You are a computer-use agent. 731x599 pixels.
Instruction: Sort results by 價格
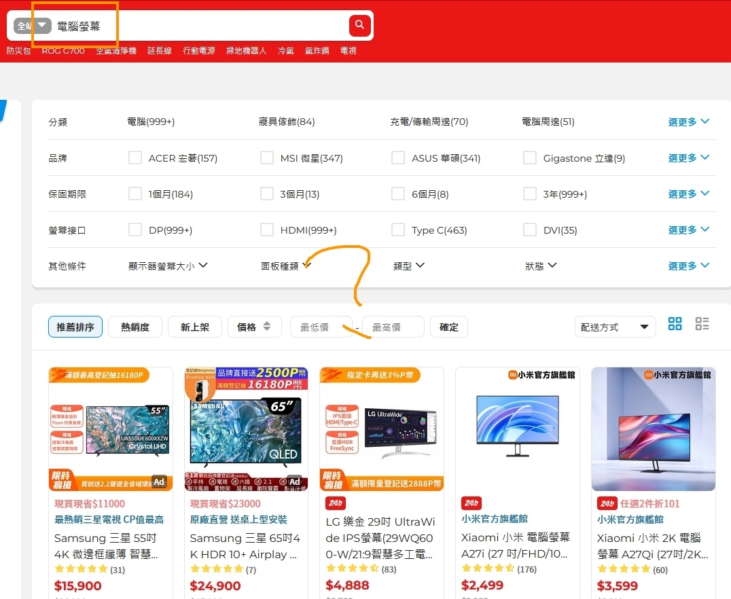pos(255,327)
